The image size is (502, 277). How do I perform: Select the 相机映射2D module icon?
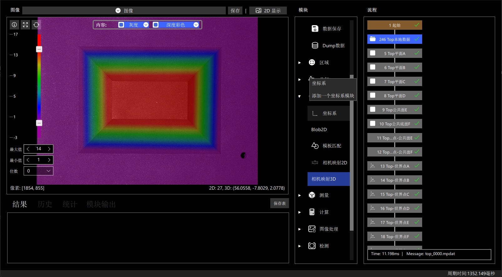click(x=315, y=162)
